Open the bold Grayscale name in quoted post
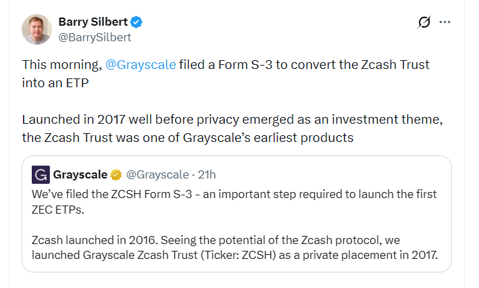 (80, 174)
